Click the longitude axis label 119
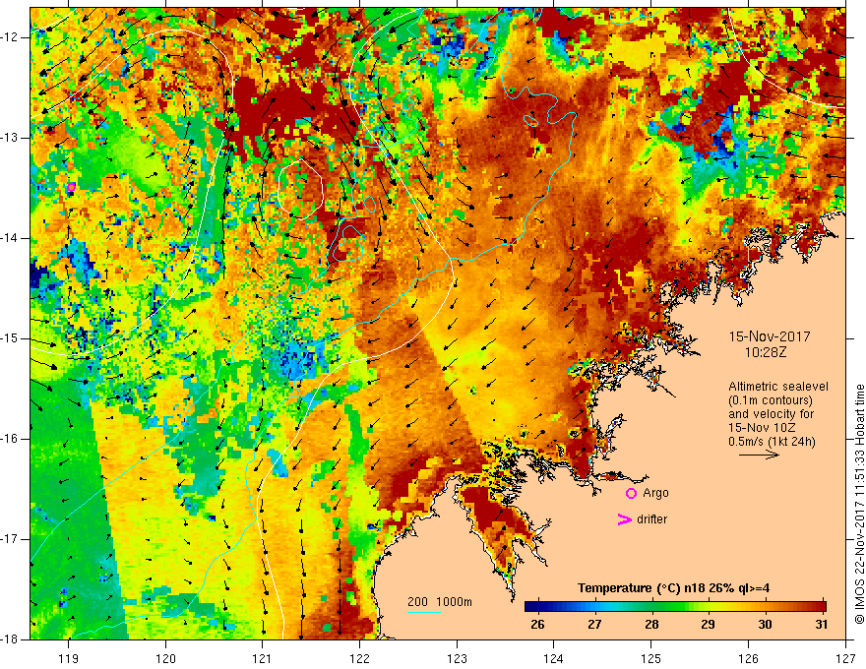The width and height of the screenshot is (866, 669). pyautogui.click(x=69, y=658)
